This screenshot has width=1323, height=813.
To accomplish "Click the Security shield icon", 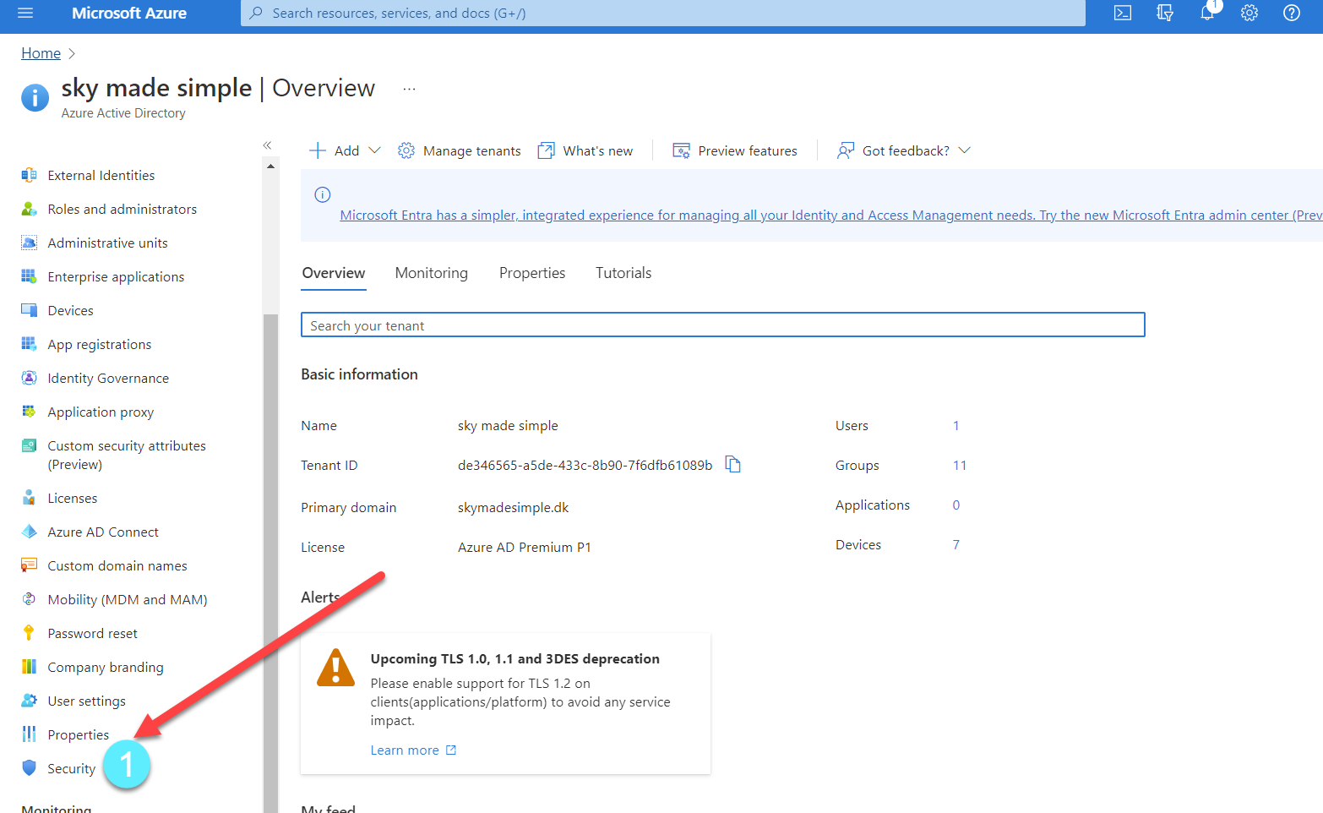I will click(x=29, y=767).
